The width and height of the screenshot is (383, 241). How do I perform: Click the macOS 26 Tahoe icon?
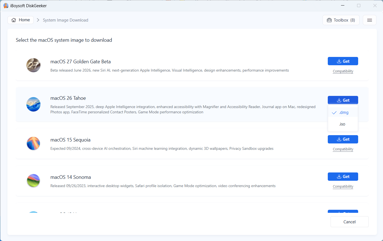[33, 104]
